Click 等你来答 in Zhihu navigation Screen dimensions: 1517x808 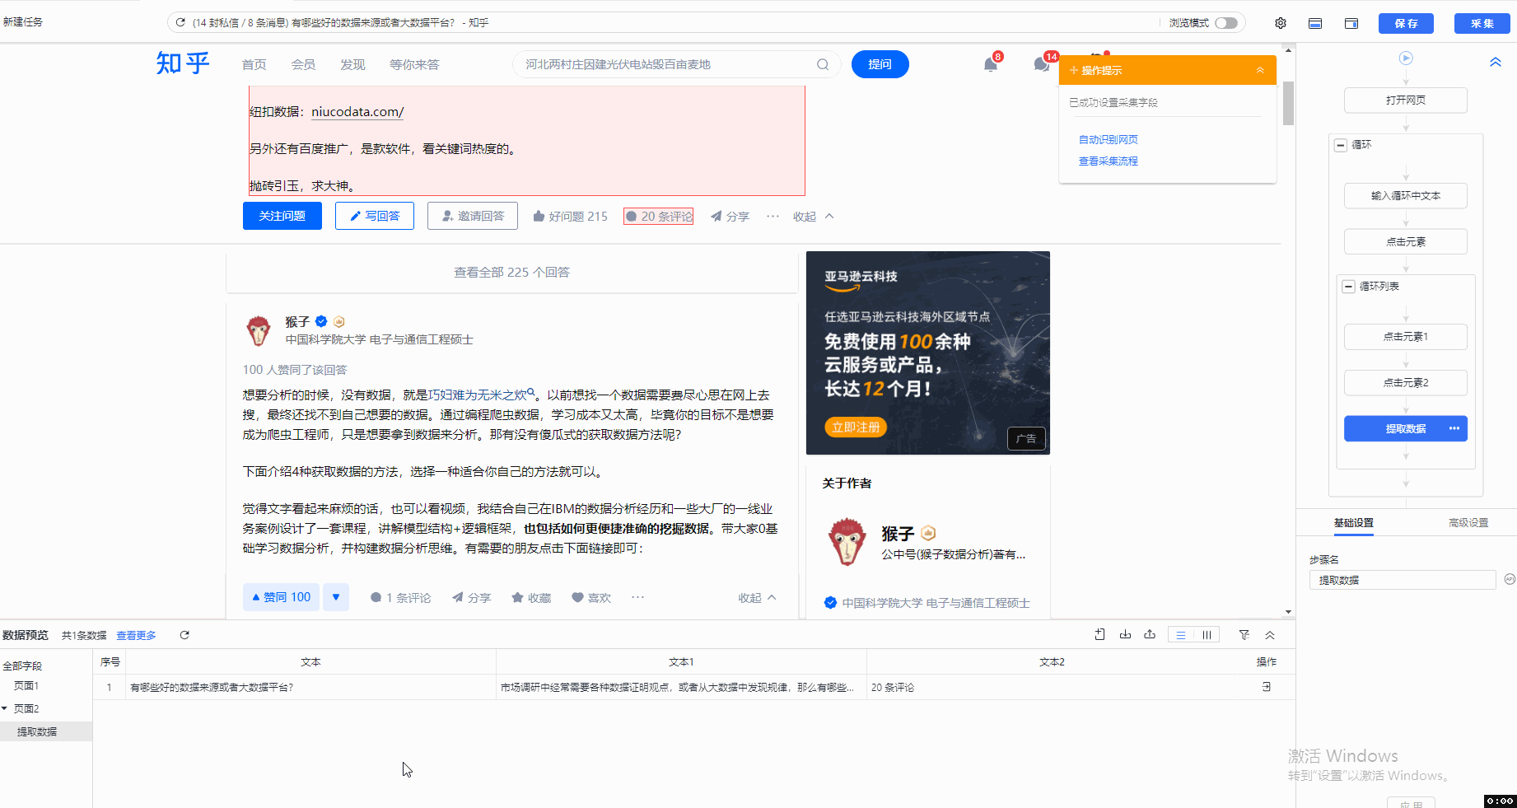pos(414,64)
